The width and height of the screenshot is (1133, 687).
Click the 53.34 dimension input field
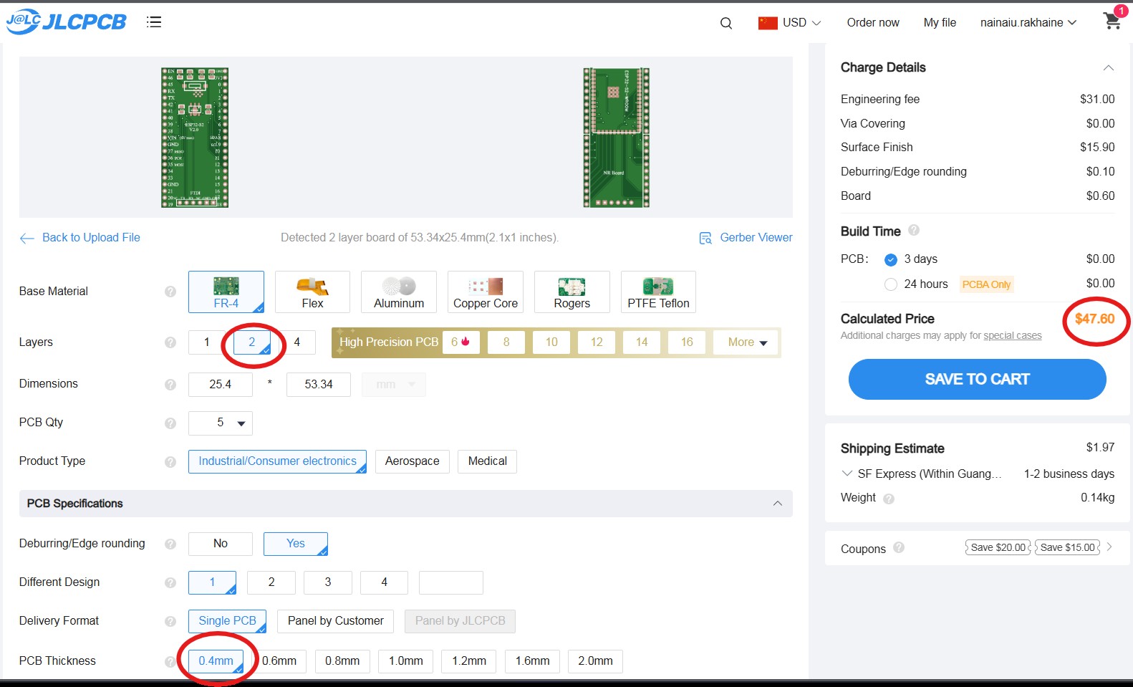coord(319,385)
